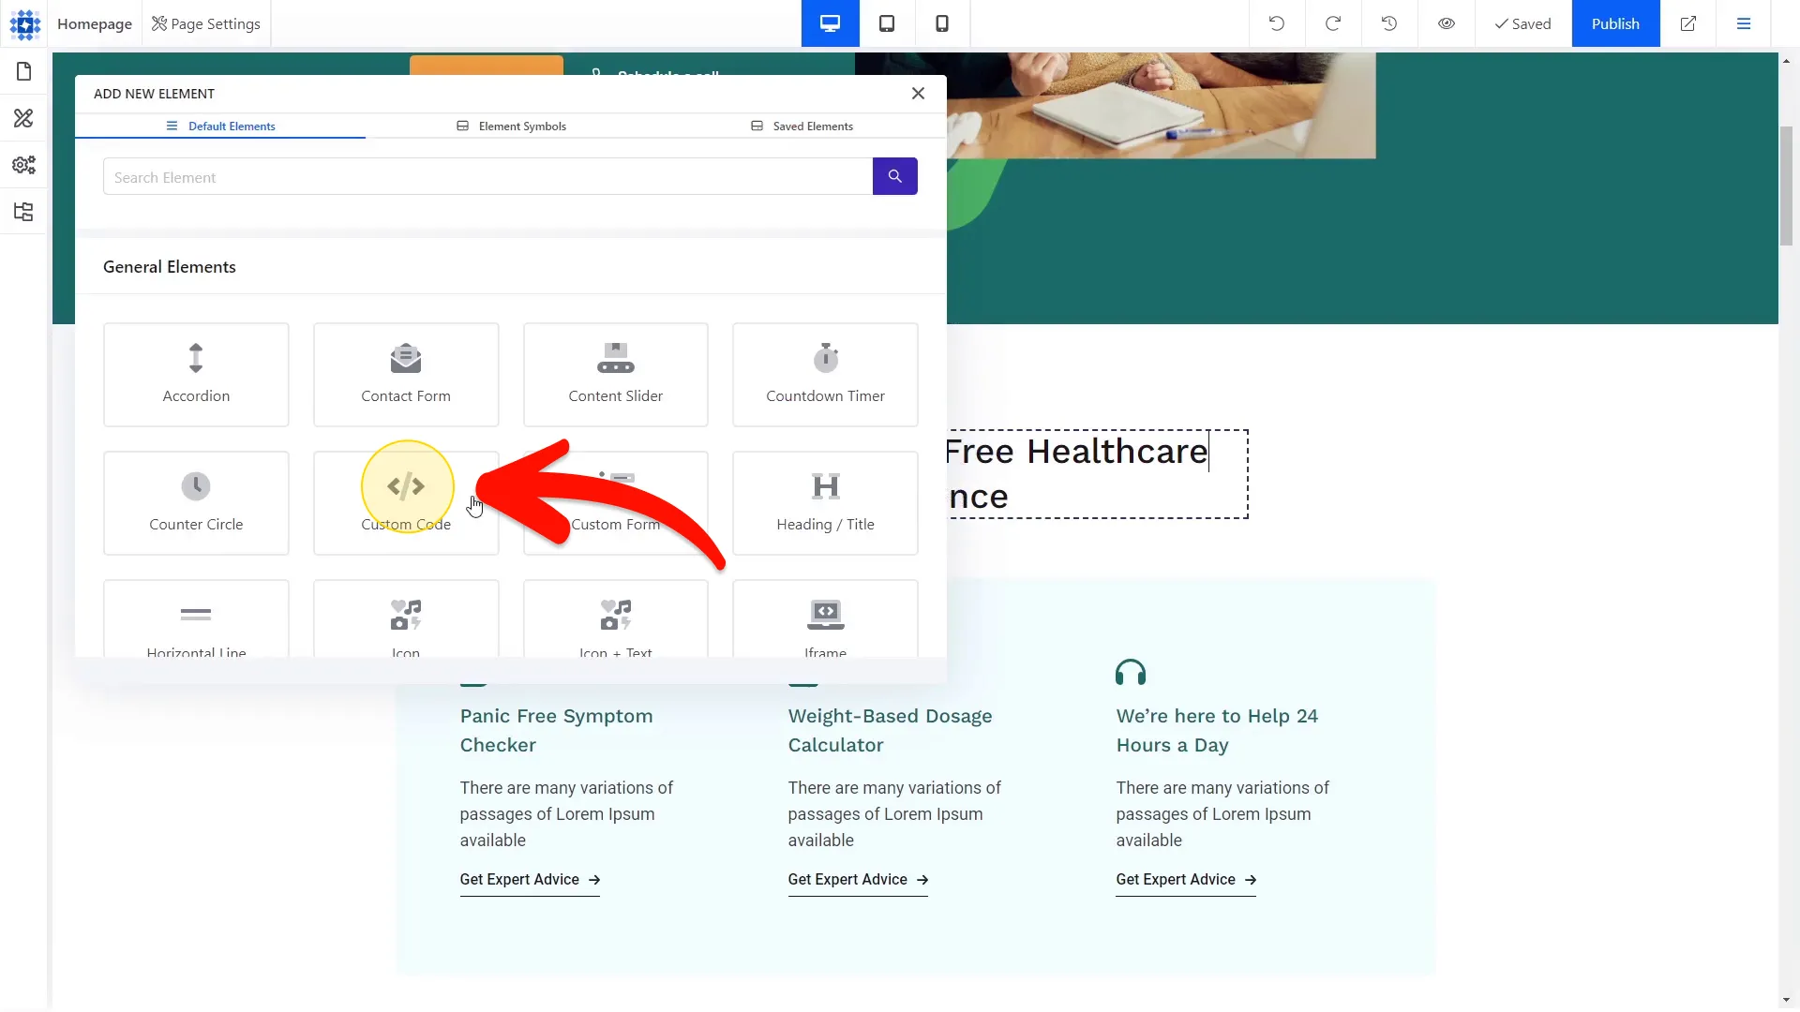Add the Iframe element
This screenshot has height=1012, width=1800.
tap(825, 619)
